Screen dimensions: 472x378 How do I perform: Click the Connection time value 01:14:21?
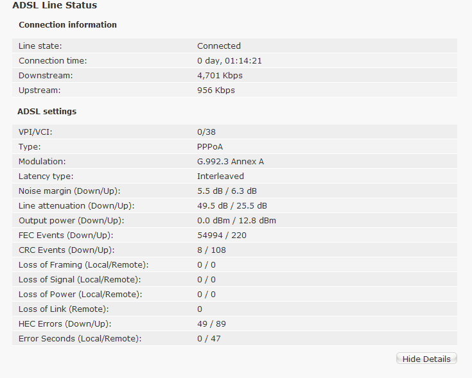click(243, 61)
